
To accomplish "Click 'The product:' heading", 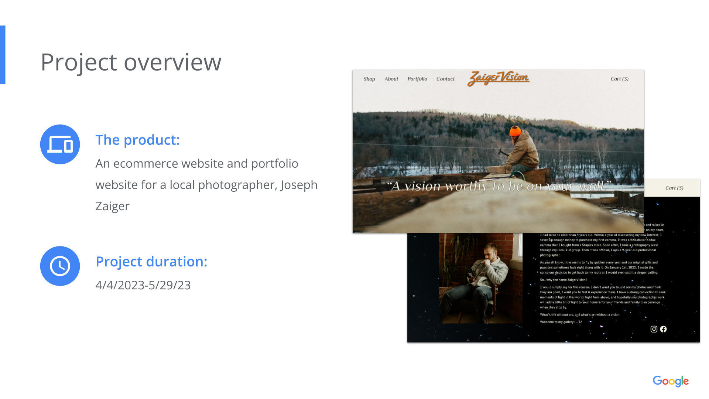I will click(x=137, y=140).
